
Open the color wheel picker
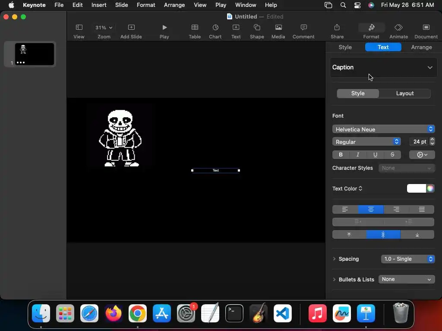point(430,188)
